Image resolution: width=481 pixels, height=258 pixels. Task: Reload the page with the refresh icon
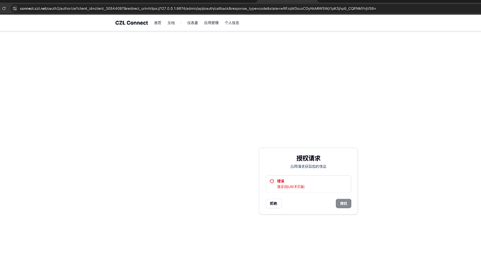pos(3,8)
